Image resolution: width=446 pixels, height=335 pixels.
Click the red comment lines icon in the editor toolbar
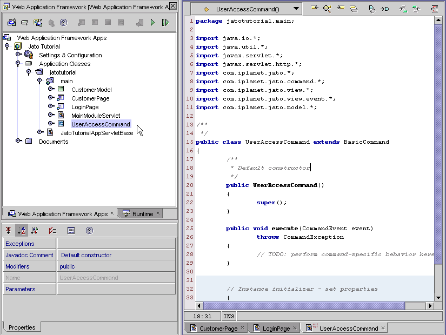point(434,9)
